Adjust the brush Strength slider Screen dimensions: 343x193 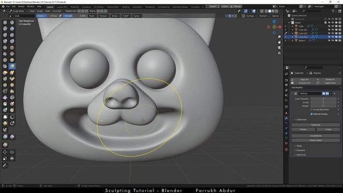[75, 16]
